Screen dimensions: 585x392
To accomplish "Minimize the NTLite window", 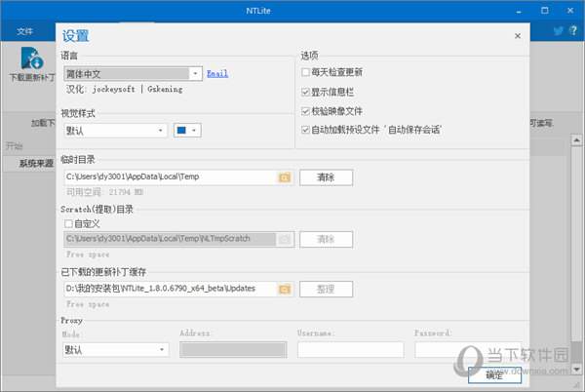I will click(519, 11).
